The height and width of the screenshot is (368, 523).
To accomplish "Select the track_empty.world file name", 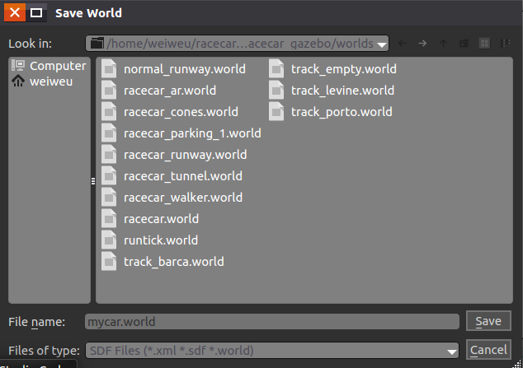I will [344, 69].
